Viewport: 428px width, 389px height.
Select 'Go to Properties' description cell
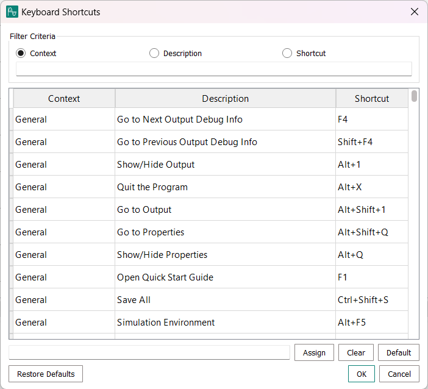point(225,232)
